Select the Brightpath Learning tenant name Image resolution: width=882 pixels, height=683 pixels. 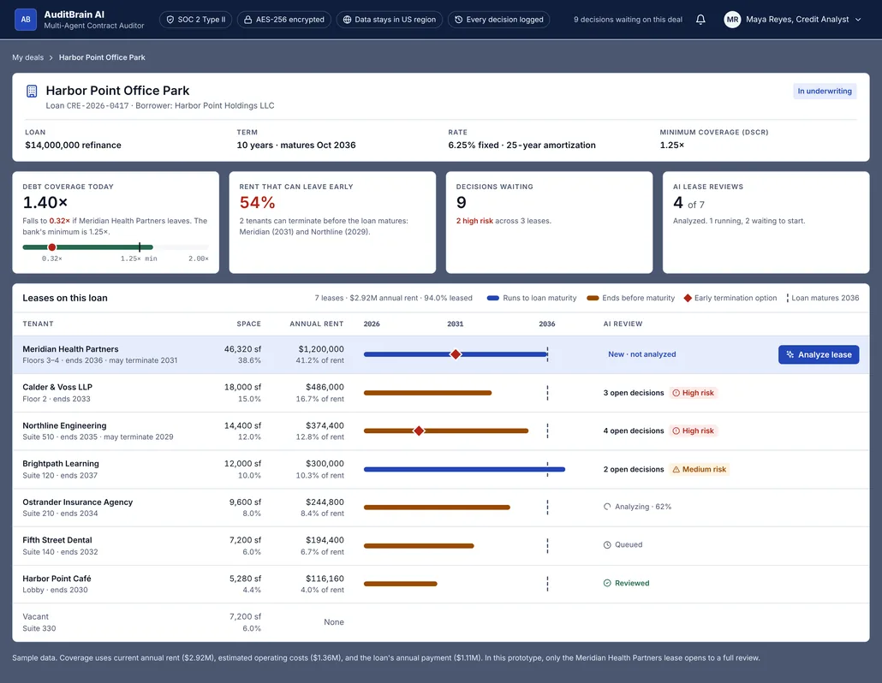coord(61,463)
